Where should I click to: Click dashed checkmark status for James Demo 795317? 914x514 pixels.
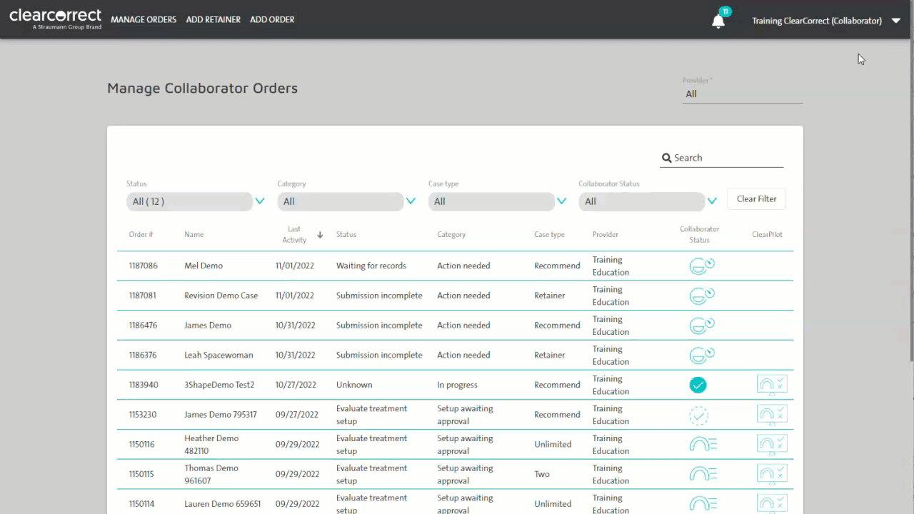pos(698,415)
